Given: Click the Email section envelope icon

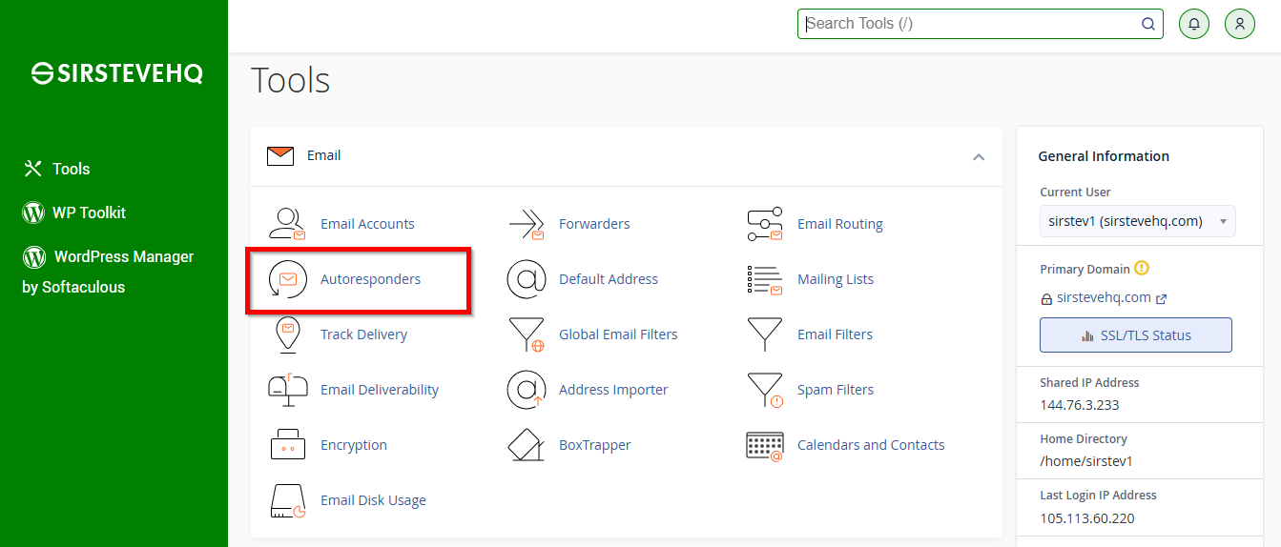Looking at the screenshot, I should click(280, 155).
